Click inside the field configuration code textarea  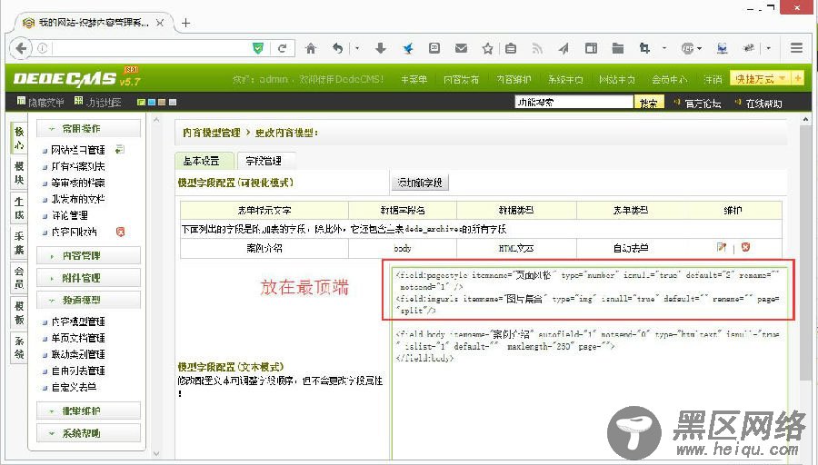coord(590,361)
